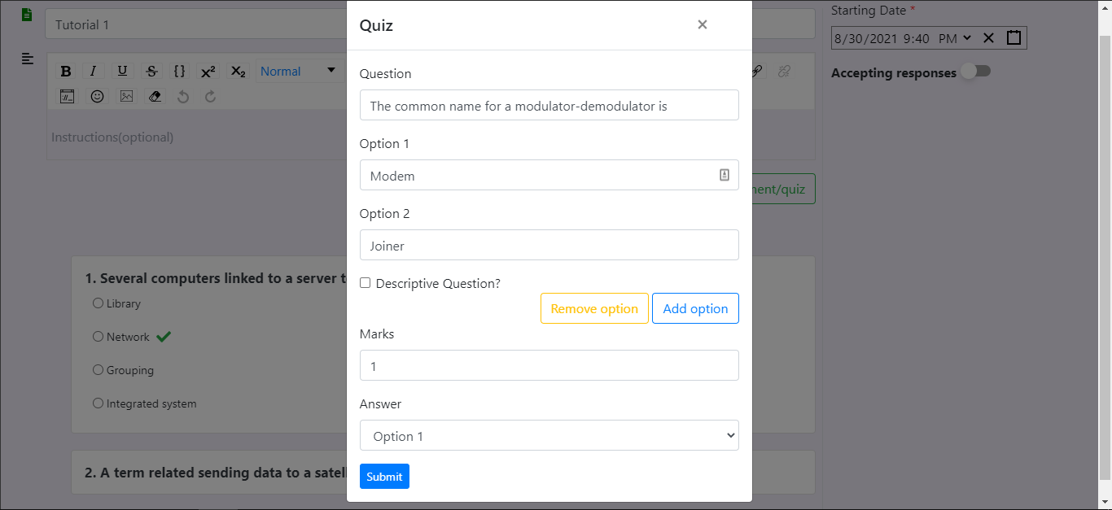Open the calendar picker for Starting Date
Screen dimensions: 1112x510
tap(1013, 37)
